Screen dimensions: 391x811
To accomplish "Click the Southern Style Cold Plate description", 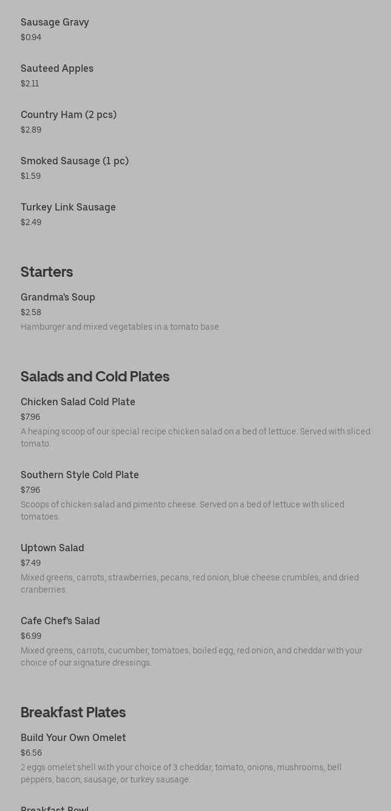I will coord(182,510).
